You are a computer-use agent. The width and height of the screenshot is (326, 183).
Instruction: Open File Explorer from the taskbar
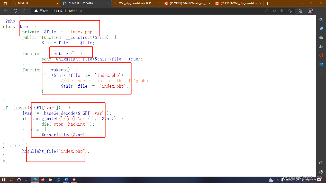coord(51,180)
